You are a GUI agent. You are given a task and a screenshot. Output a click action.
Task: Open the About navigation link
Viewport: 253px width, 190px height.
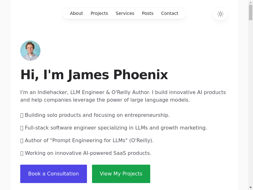[76, 13]
